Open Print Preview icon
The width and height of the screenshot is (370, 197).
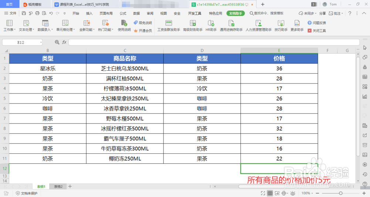pos(44,13)
